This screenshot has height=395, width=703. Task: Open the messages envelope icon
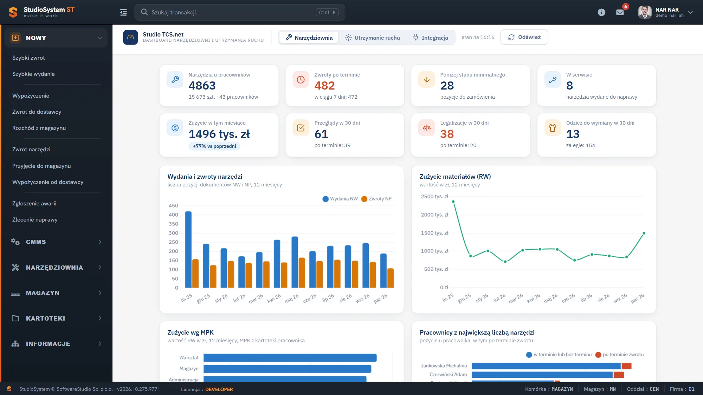point(620,12)
